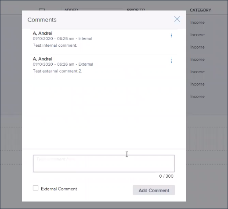Click the 0 / 300 character counter
The image size is (228, 209).
[x=166, y=176]
